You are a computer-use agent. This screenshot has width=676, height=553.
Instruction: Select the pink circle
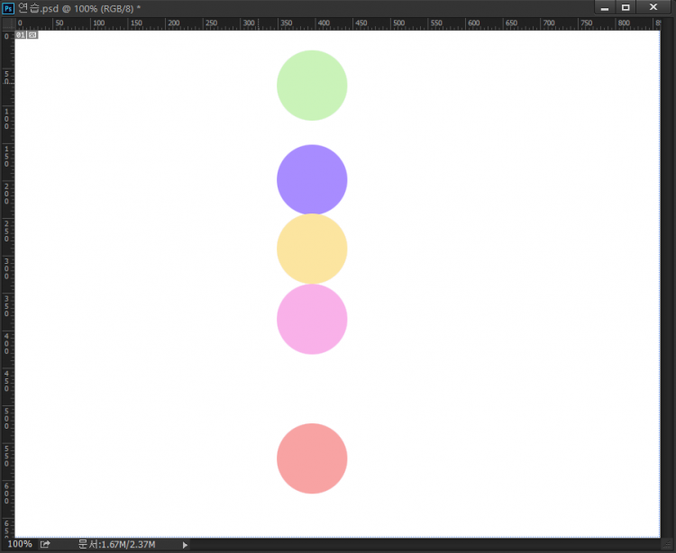(312, 321)
